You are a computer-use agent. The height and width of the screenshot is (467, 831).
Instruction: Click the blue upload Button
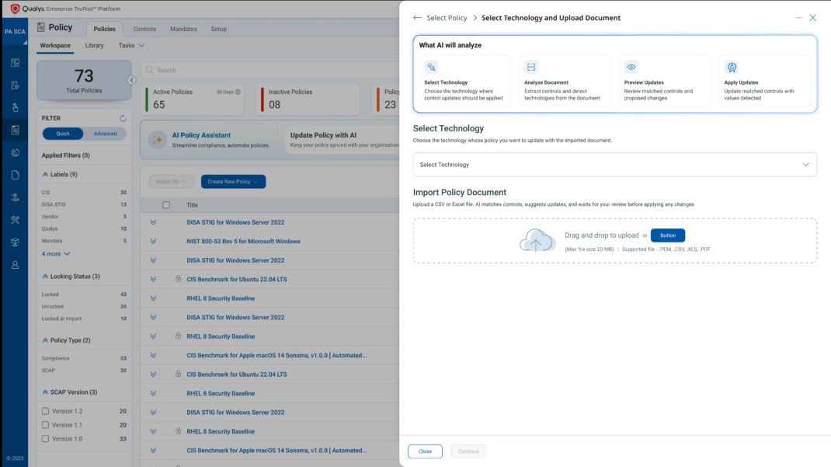(668, 235)
